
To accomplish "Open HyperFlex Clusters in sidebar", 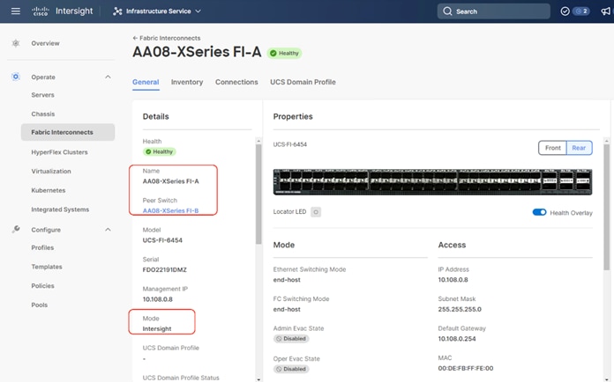I will [x=59, y=152].
